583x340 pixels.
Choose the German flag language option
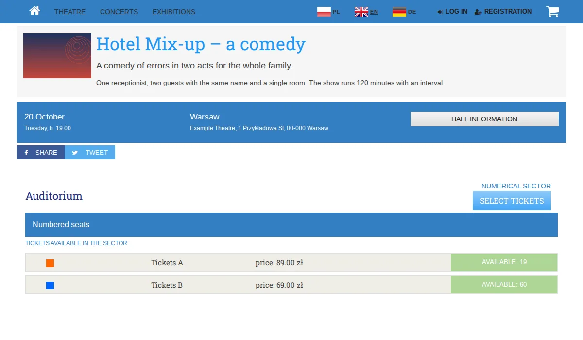[x=399, y=12]
